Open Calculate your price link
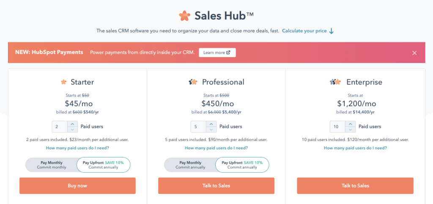The width and height of the screenshot is (433, 204). [x=304, y=31]
